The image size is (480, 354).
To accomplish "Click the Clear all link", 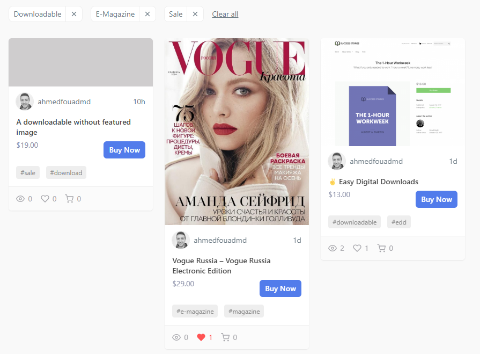I will (225, 14).
